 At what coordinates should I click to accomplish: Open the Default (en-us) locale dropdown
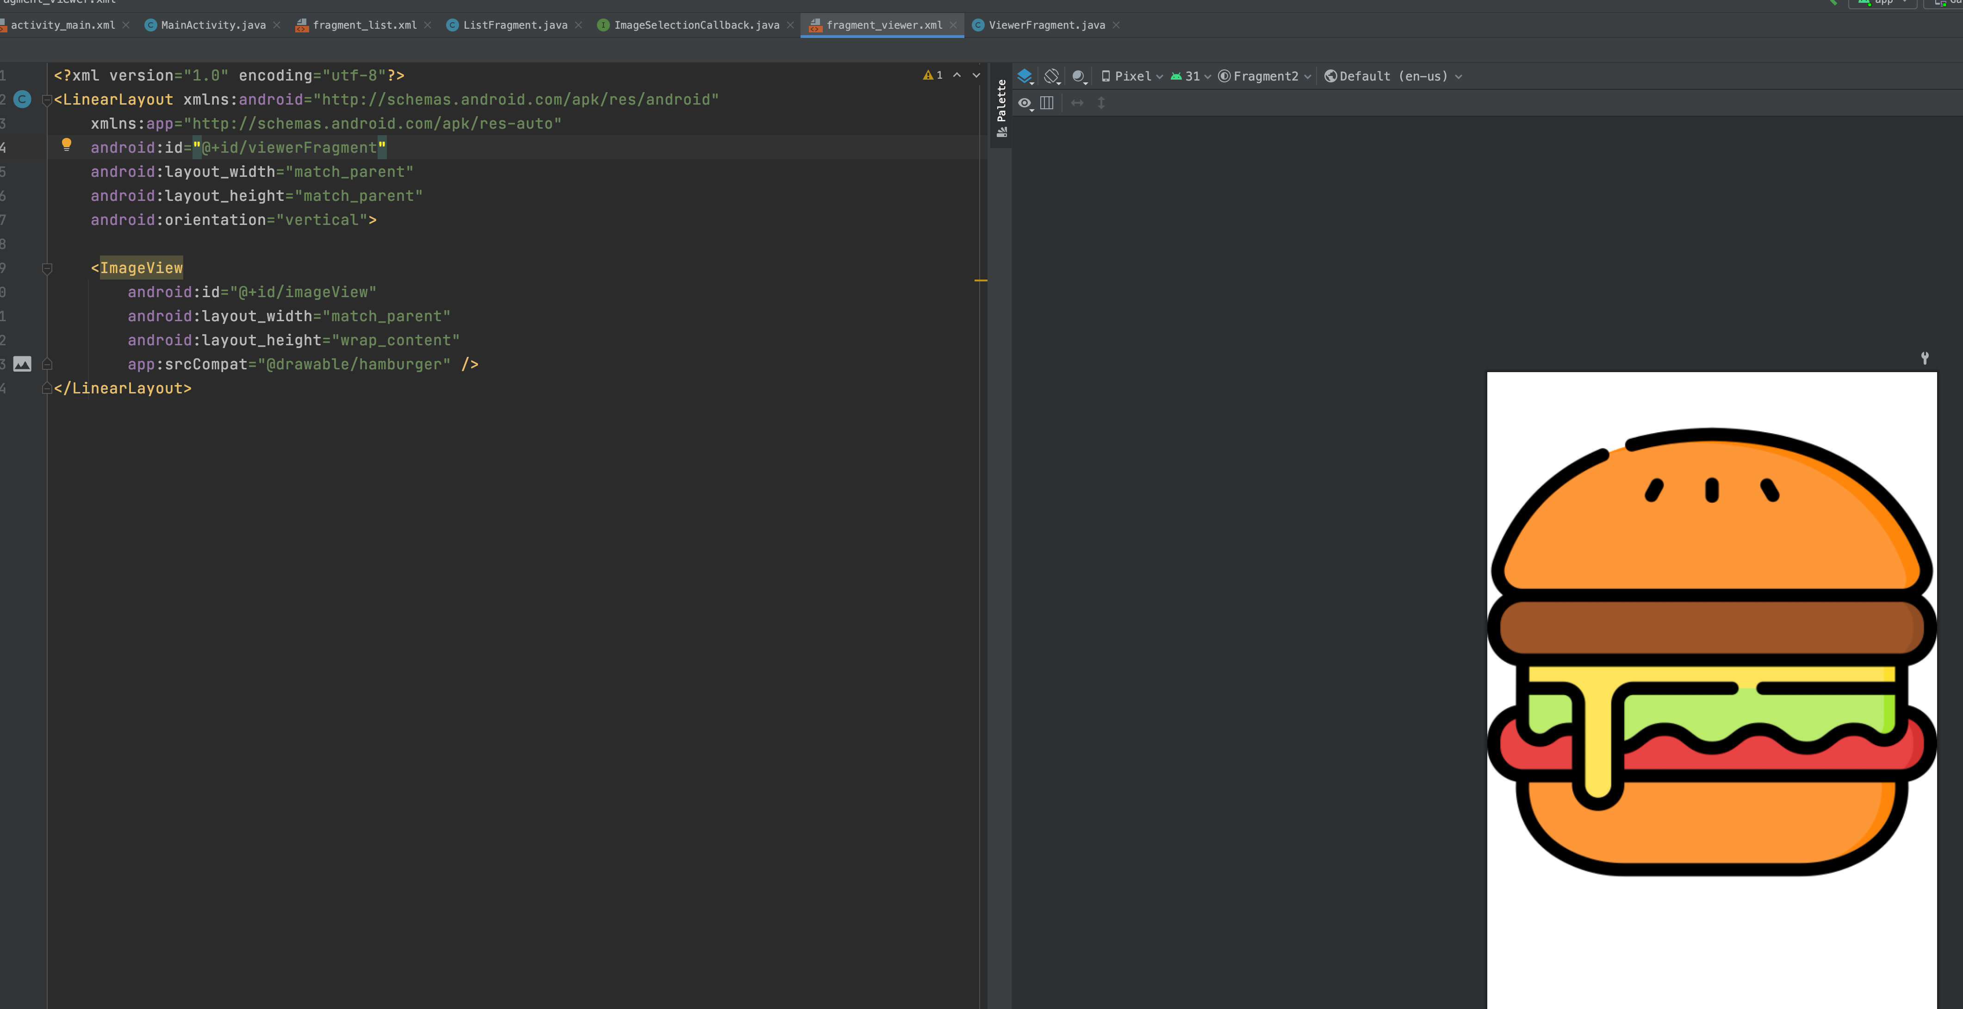(1393, 76)
